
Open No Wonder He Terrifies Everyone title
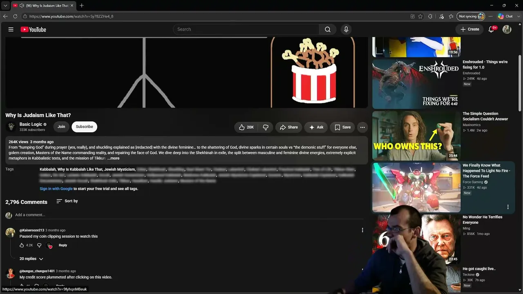tap(482, 220)
